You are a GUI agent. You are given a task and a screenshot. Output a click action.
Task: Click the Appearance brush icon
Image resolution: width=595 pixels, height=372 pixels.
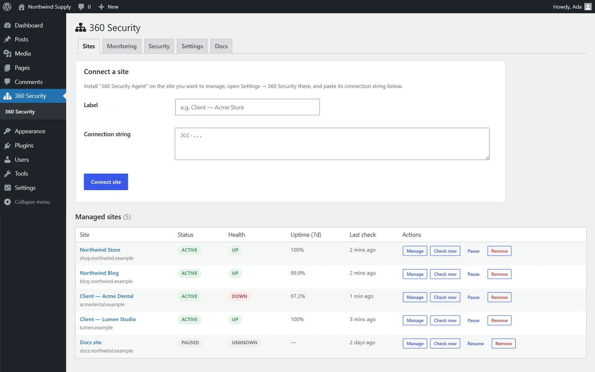coord(7,131)
